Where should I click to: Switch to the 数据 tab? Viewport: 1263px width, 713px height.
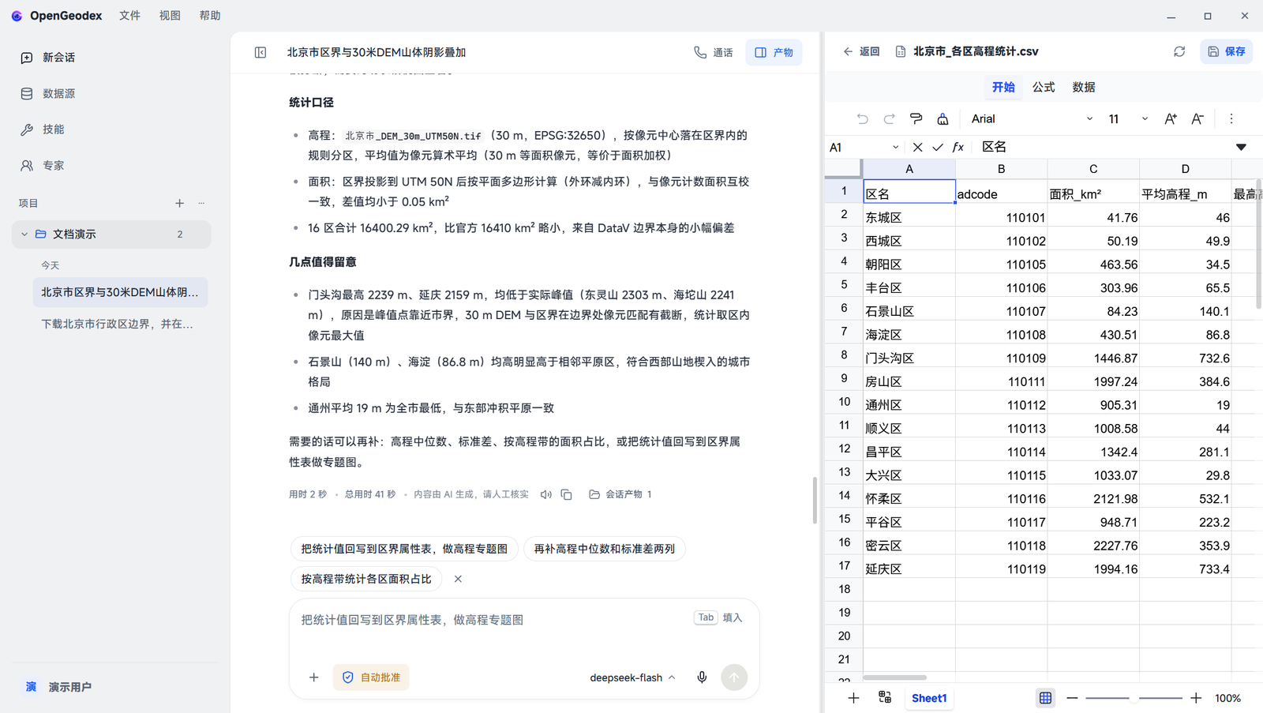coord(1084,87)
